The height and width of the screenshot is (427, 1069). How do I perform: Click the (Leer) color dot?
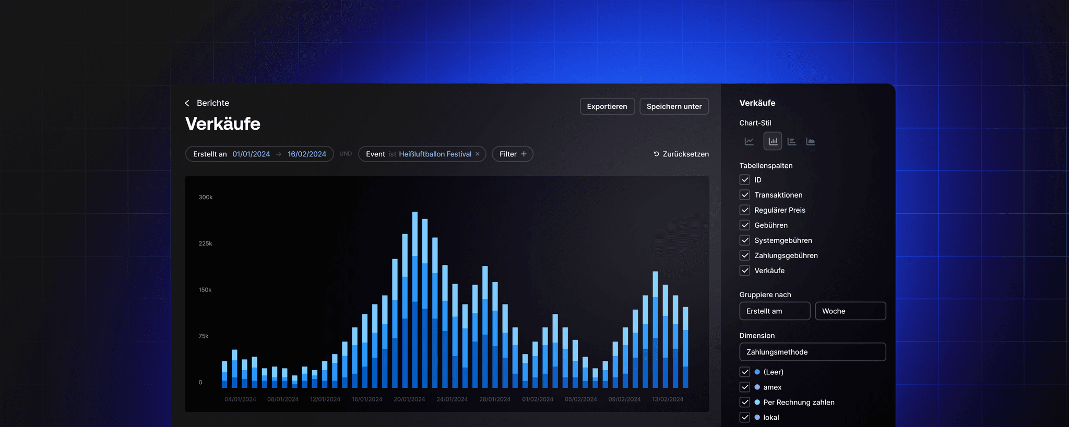[x=757, y=372]
